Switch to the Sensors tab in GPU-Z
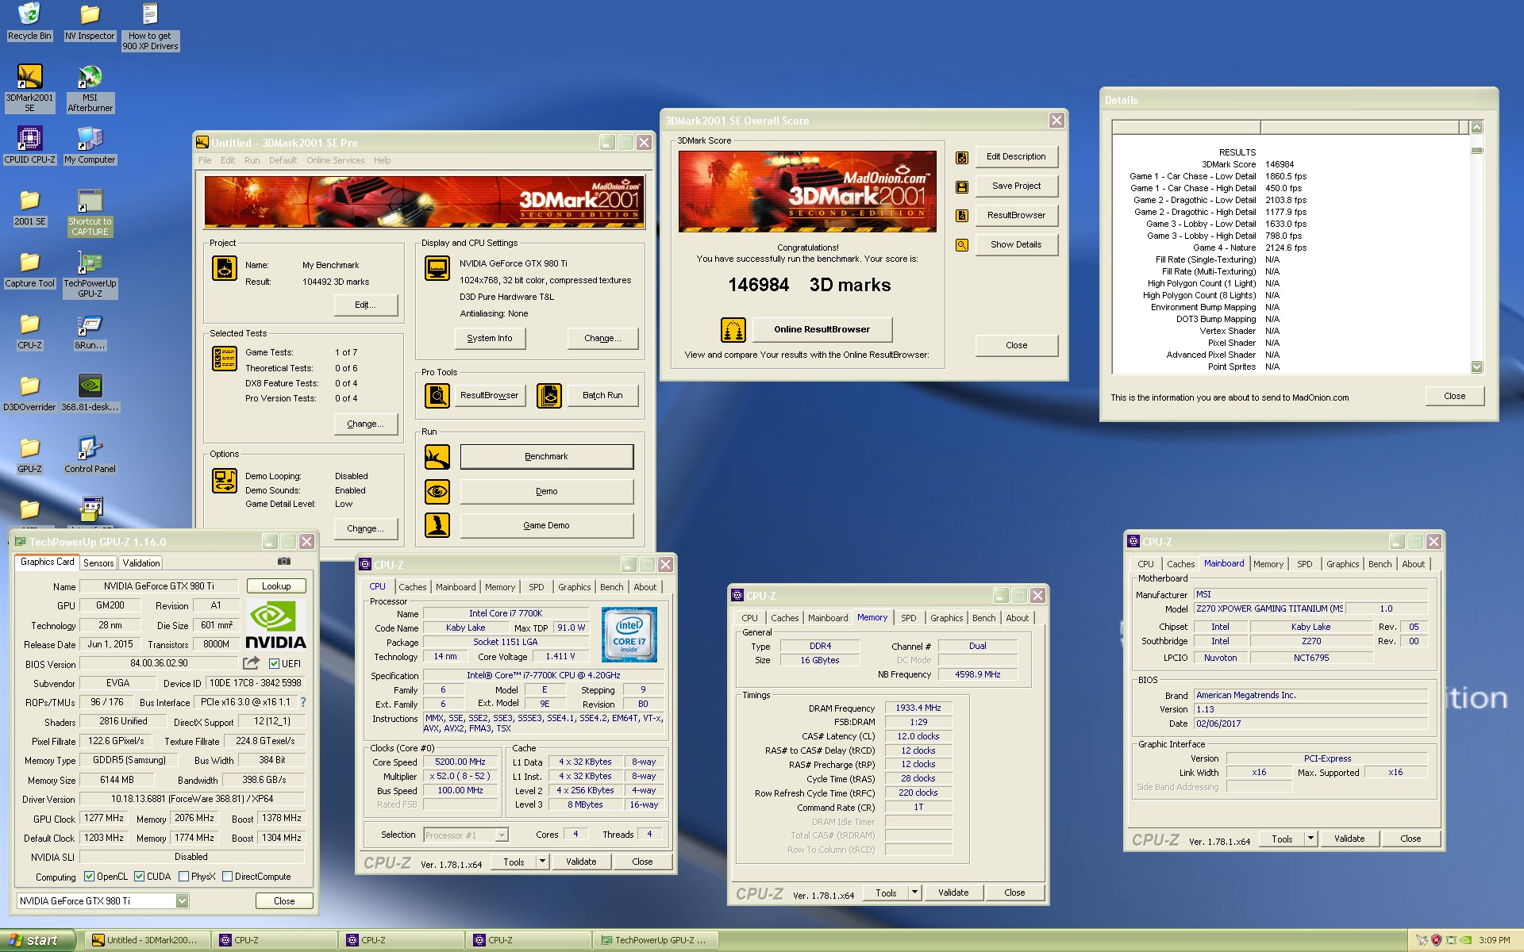The width and height of the screenshot is (1524, 952). [98, 563]
